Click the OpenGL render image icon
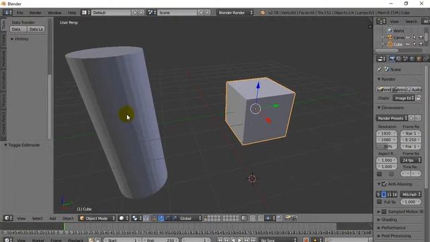This screenshot has height=242, width=430. 288,218
